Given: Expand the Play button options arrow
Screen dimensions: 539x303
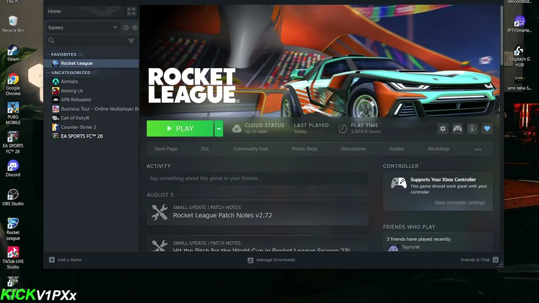Looking at the screenshot, I should 219,129.
